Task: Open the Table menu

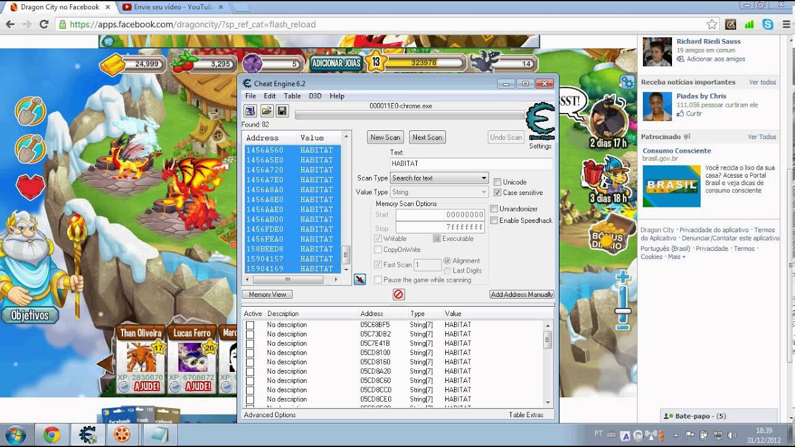Action: pyautogui.click(x=292, y=96)
